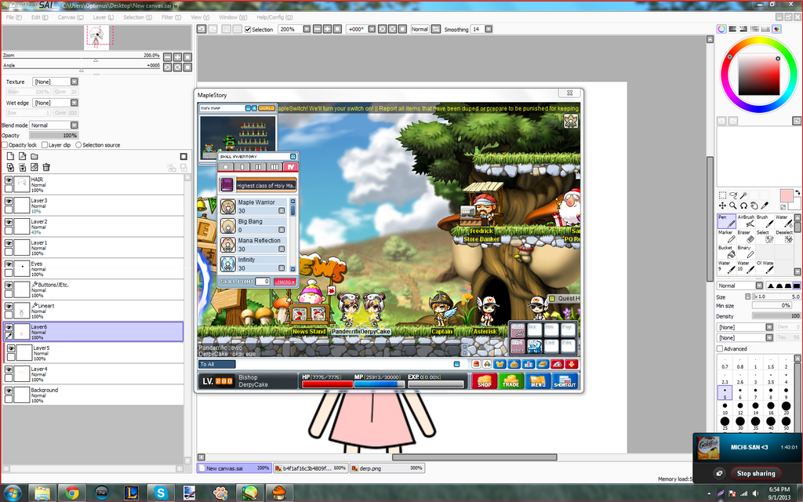Image resolution: width=803 pixels, height=502 pixels.
Task: Pick the eyedropper color picker tool
Action: [765, 206]
